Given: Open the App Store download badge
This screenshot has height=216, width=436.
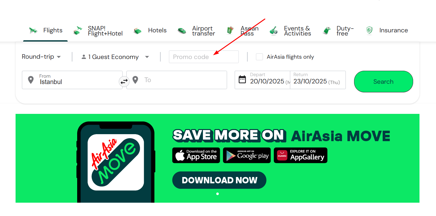Looking at the screenshot, I should 196,155.
